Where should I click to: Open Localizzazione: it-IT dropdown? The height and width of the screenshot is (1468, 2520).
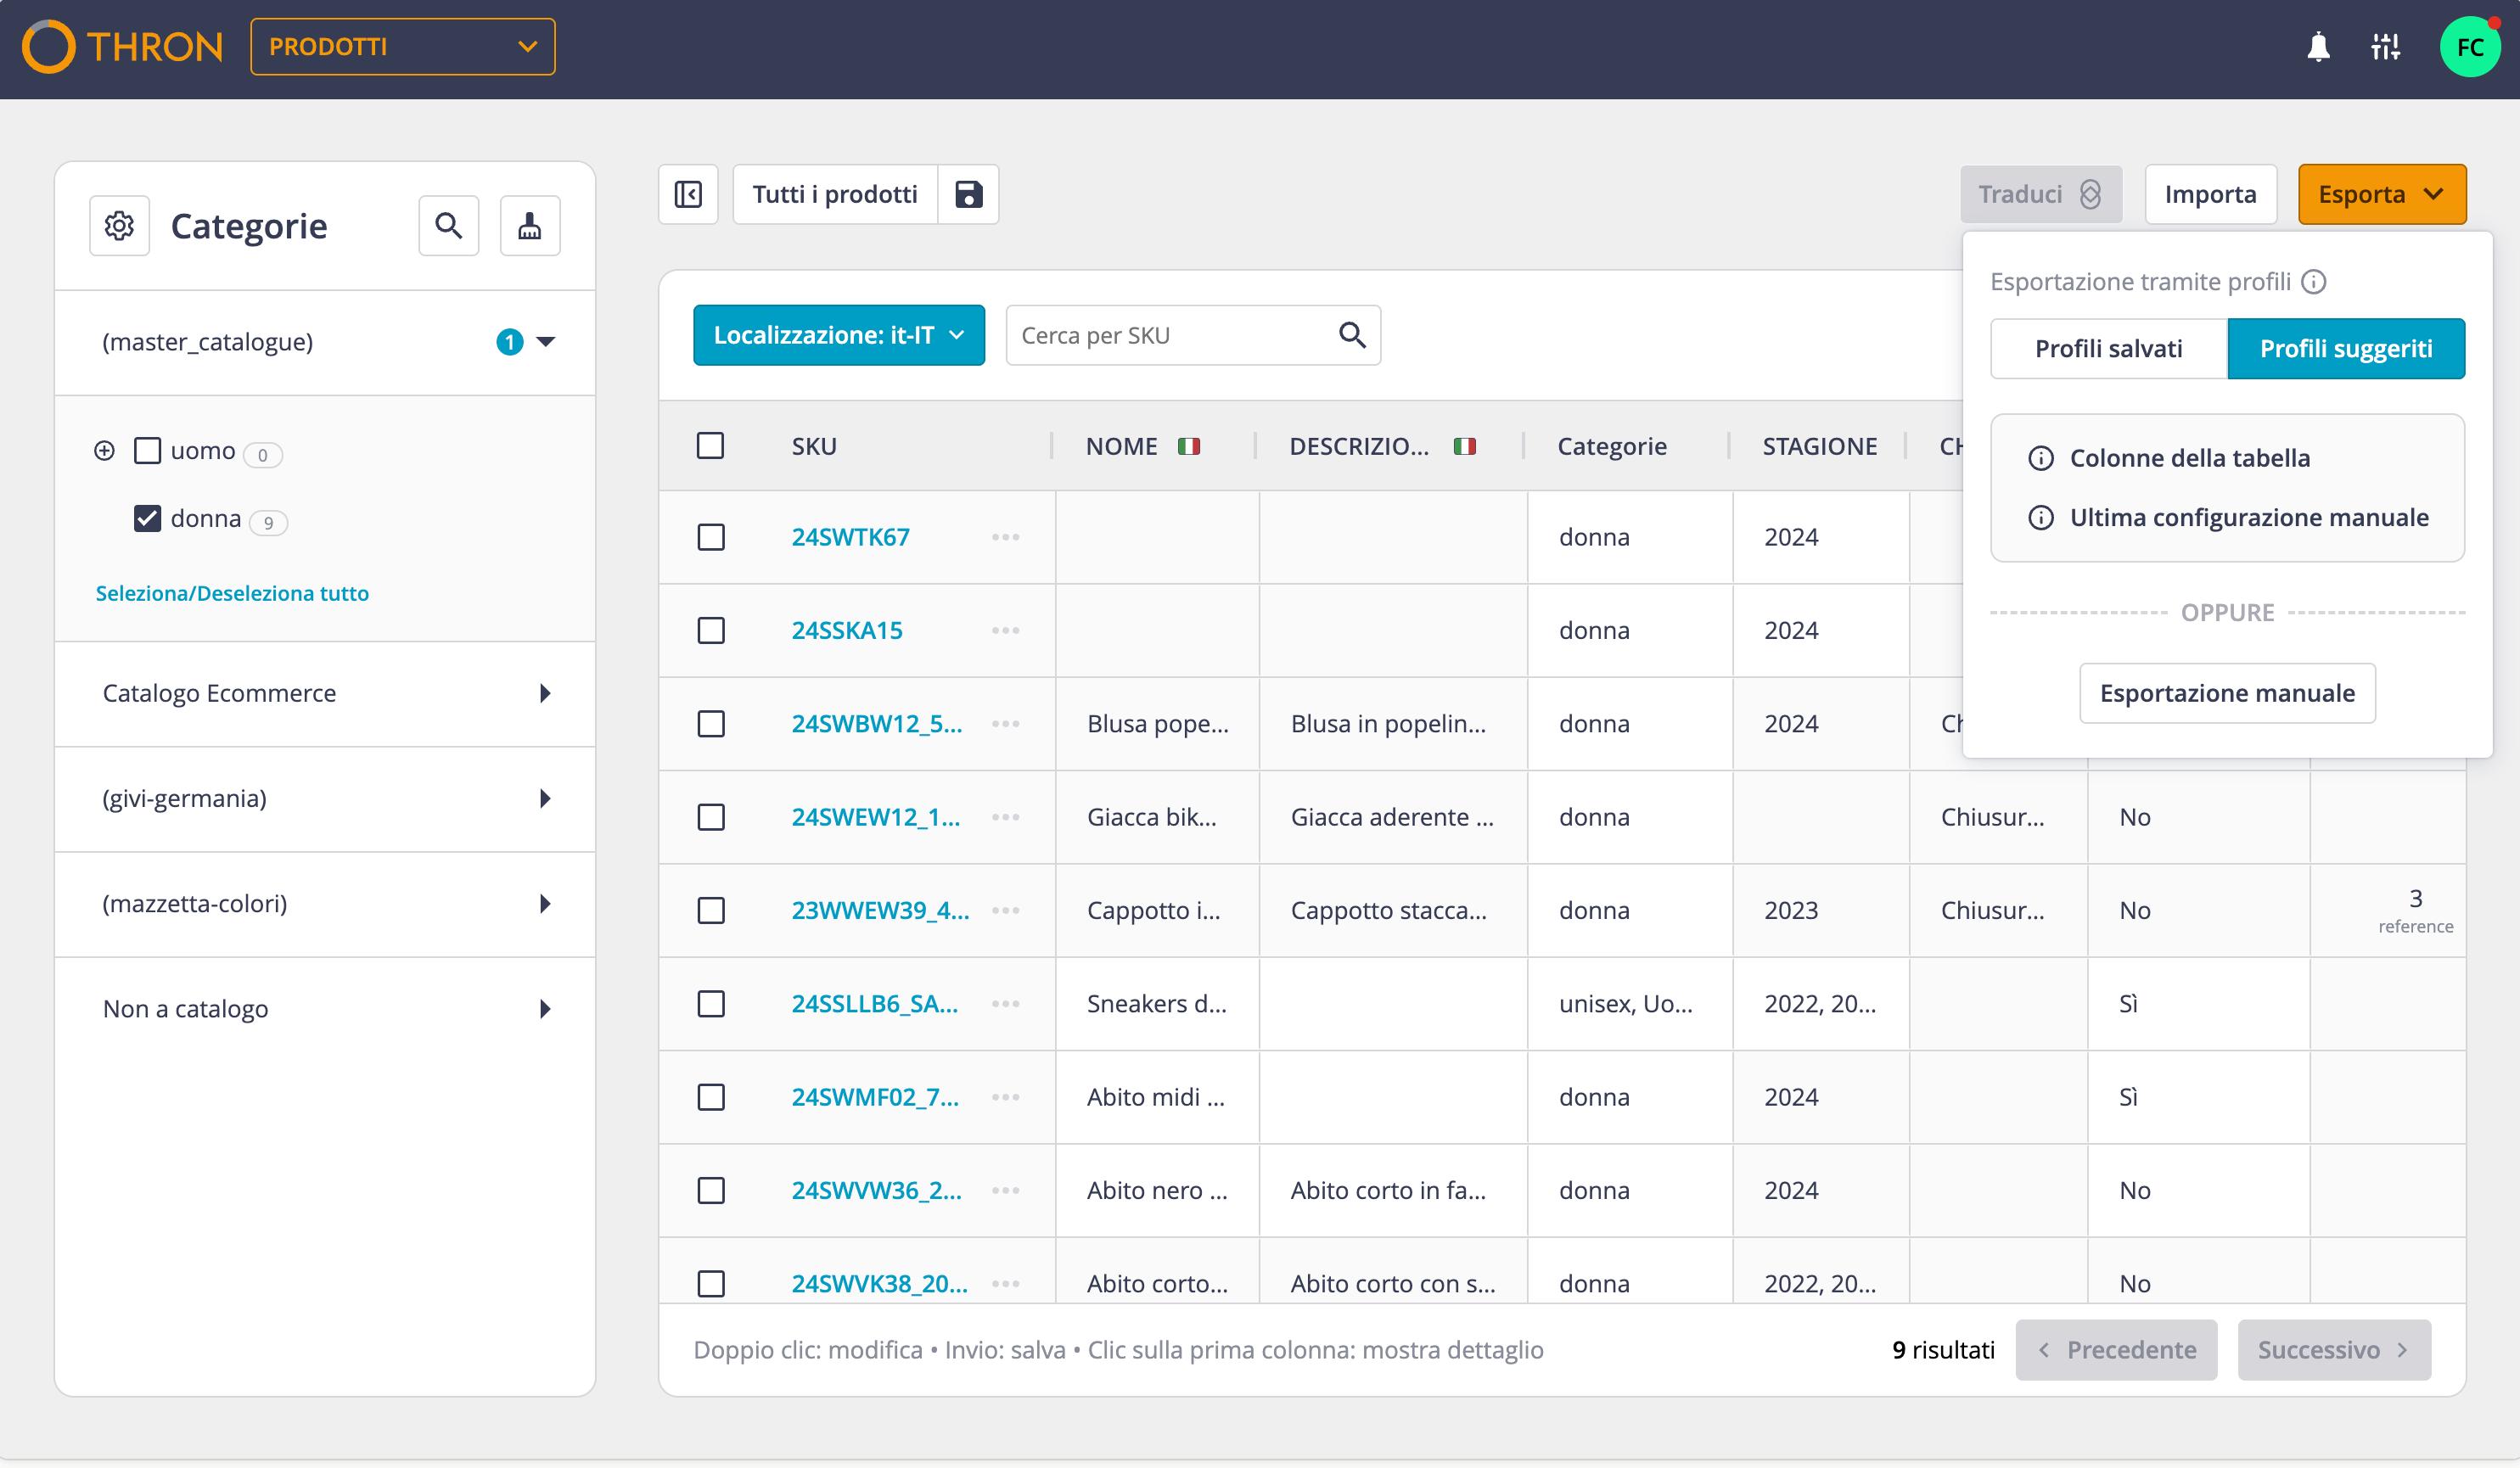tap(839, 335)
